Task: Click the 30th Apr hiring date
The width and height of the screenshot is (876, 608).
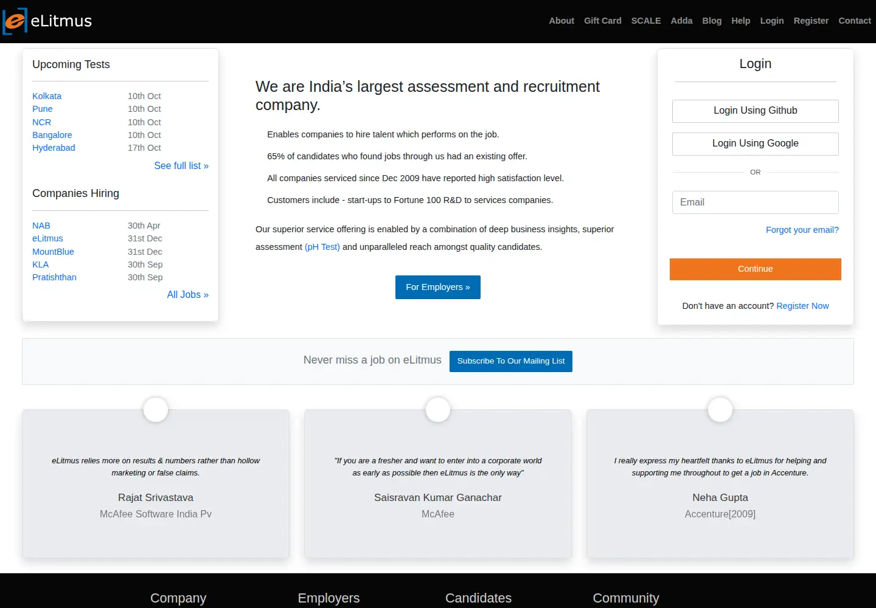Action: point(144,226)
